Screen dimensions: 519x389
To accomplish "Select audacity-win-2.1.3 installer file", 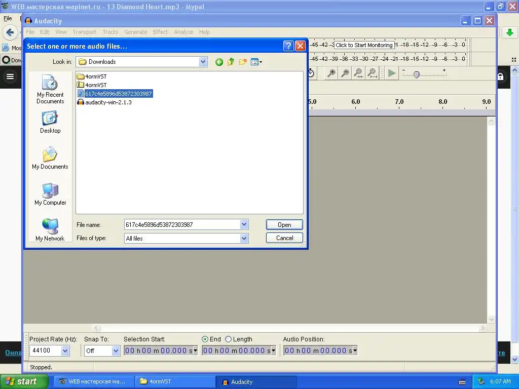I will (104, 102).
